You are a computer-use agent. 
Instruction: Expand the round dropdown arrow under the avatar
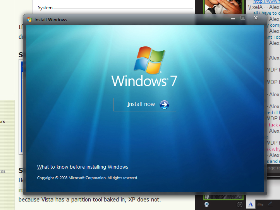pyautogui.click(x=240, y=204)
